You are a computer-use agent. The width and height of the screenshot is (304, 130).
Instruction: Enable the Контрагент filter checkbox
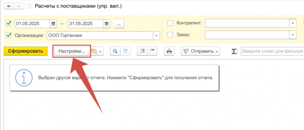pyautogui.click(x=170, y=23)
